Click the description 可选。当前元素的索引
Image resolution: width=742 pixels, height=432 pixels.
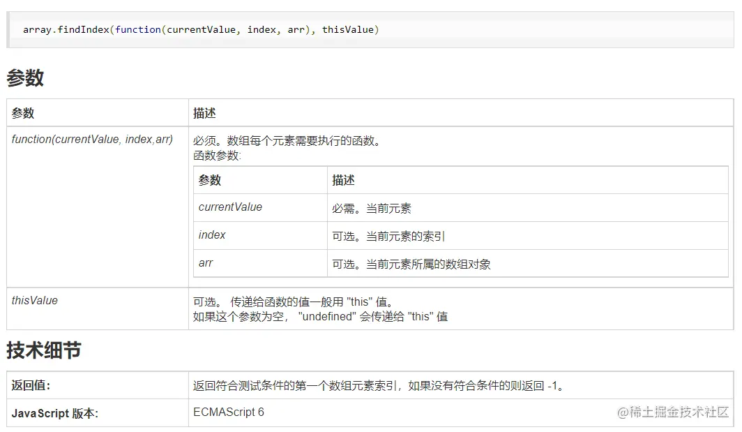tap(388, 236)
